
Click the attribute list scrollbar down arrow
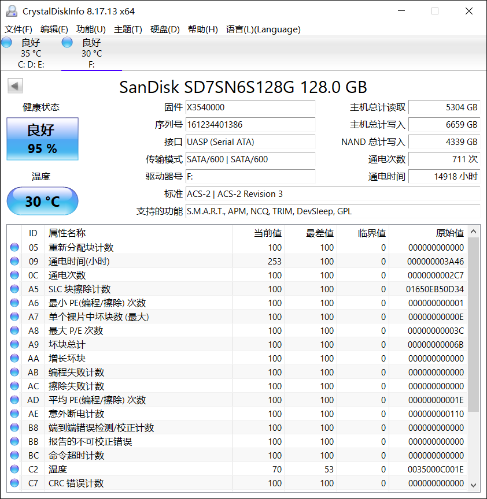473,485
